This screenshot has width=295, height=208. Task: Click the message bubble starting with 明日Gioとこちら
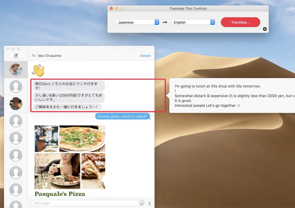coord(69,86)
